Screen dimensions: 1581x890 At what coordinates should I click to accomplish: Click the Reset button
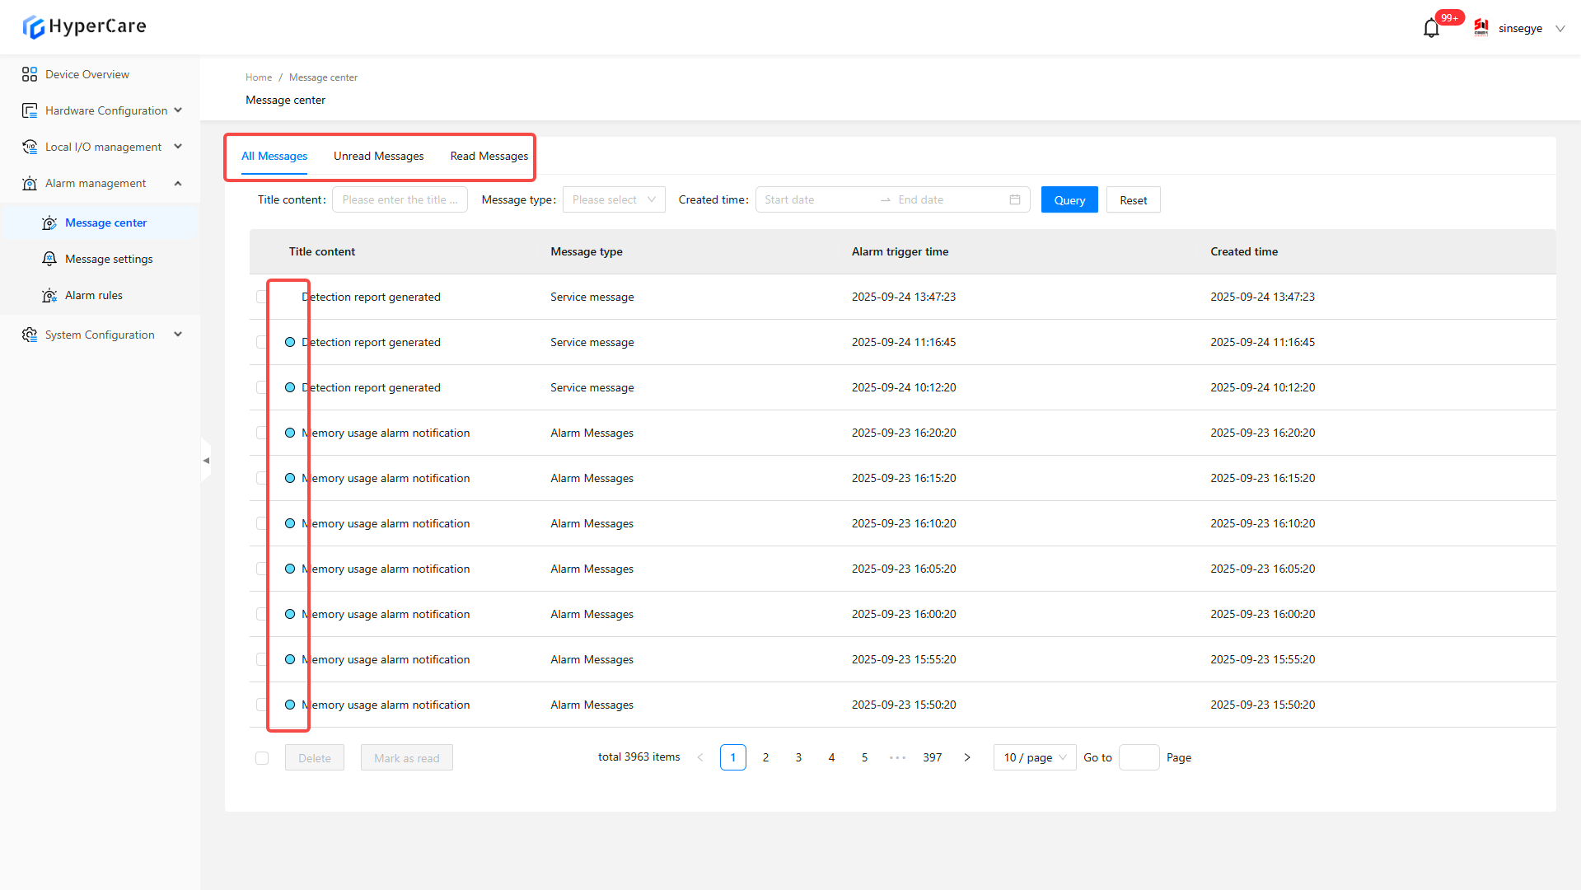point(1133,199)
